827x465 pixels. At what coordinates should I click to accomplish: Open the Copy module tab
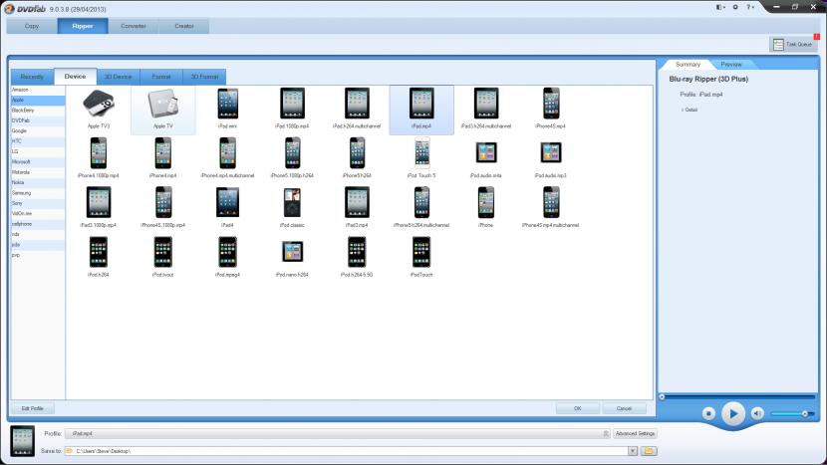click(32, 26)
